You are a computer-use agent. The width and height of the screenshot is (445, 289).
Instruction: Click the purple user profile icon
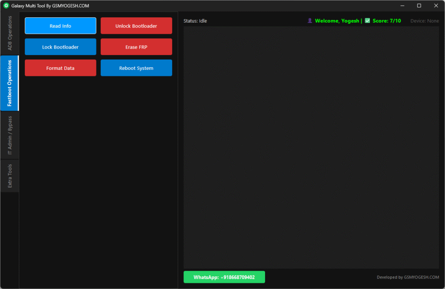[310, 21]
